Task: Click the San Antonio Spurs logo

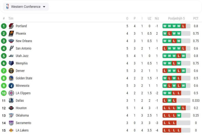Action: click(x=11, y=48)
